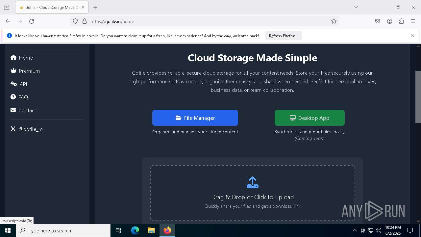The image size is (421, 237).
Task: Open the Save to Pocket icon
Action: pos(378,21)
